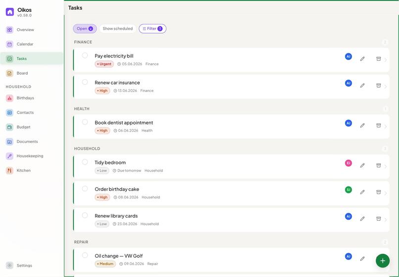Expand Tidy bedroom details chevron
399x277 pixels.
pyautogui.click(x=386, y=167)
